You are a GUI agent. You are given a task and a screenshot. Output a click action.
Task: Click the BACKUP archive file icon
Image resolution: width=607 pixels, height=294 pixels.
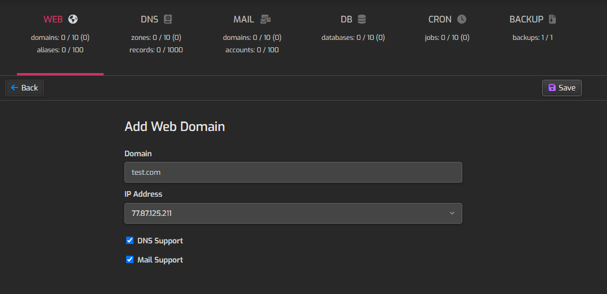[552, 19]
